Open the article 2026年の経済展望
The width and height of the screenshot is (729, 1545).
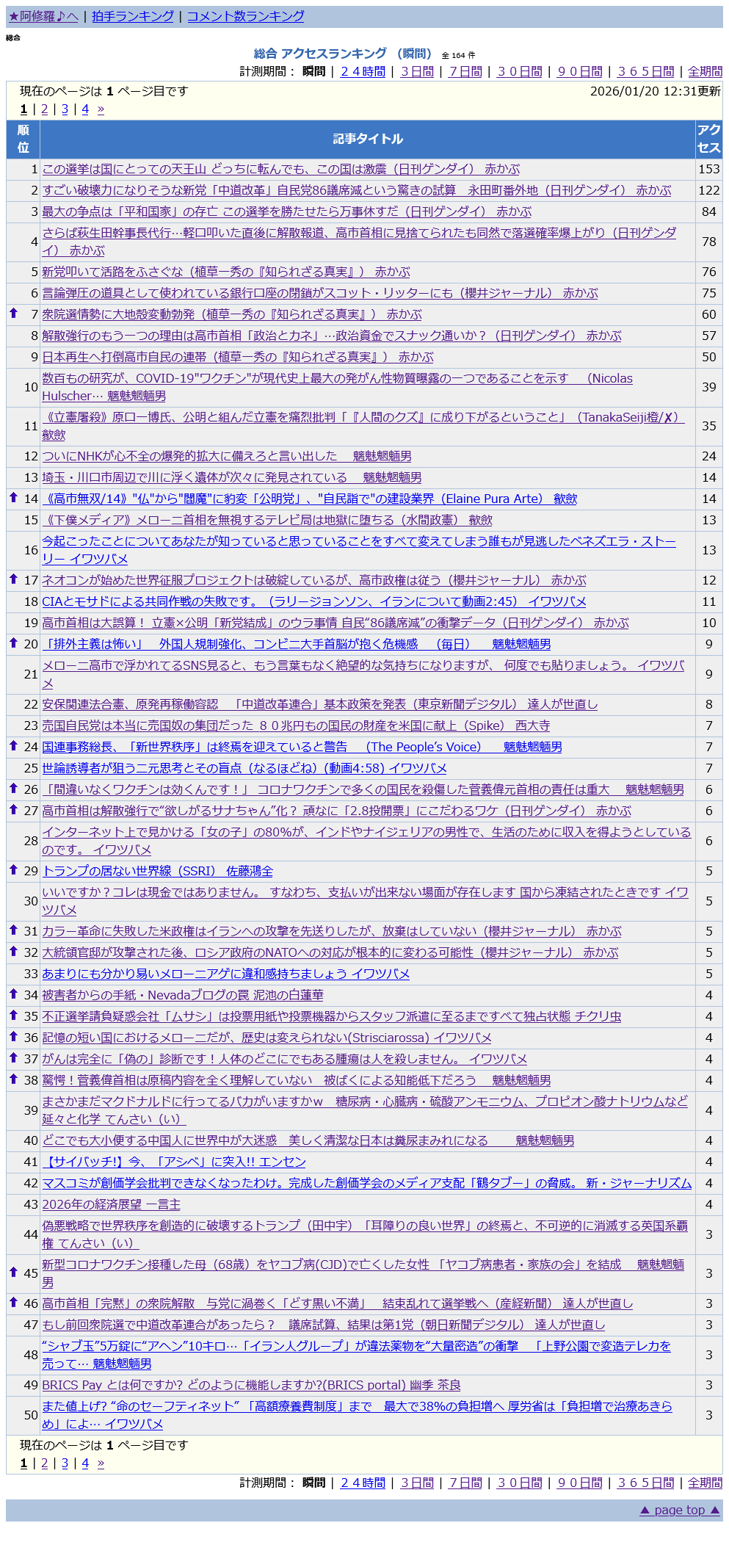tap(111, 1204)
